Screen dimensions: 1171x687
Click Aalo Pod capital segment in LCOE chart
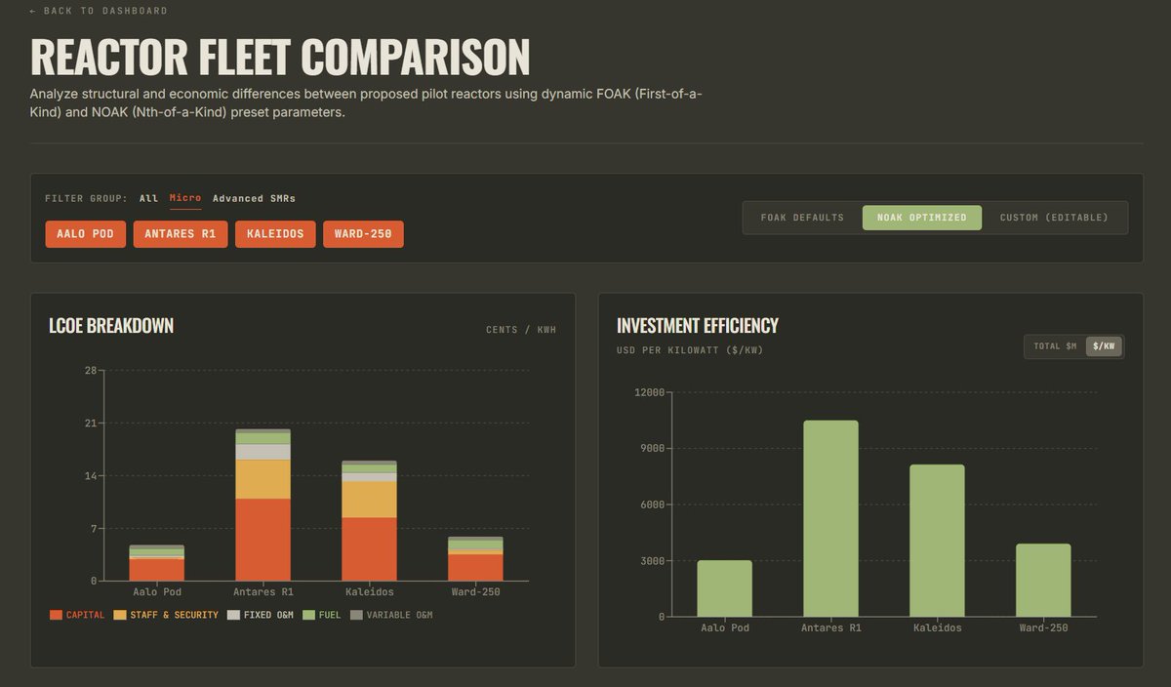(x=157, y=570)
